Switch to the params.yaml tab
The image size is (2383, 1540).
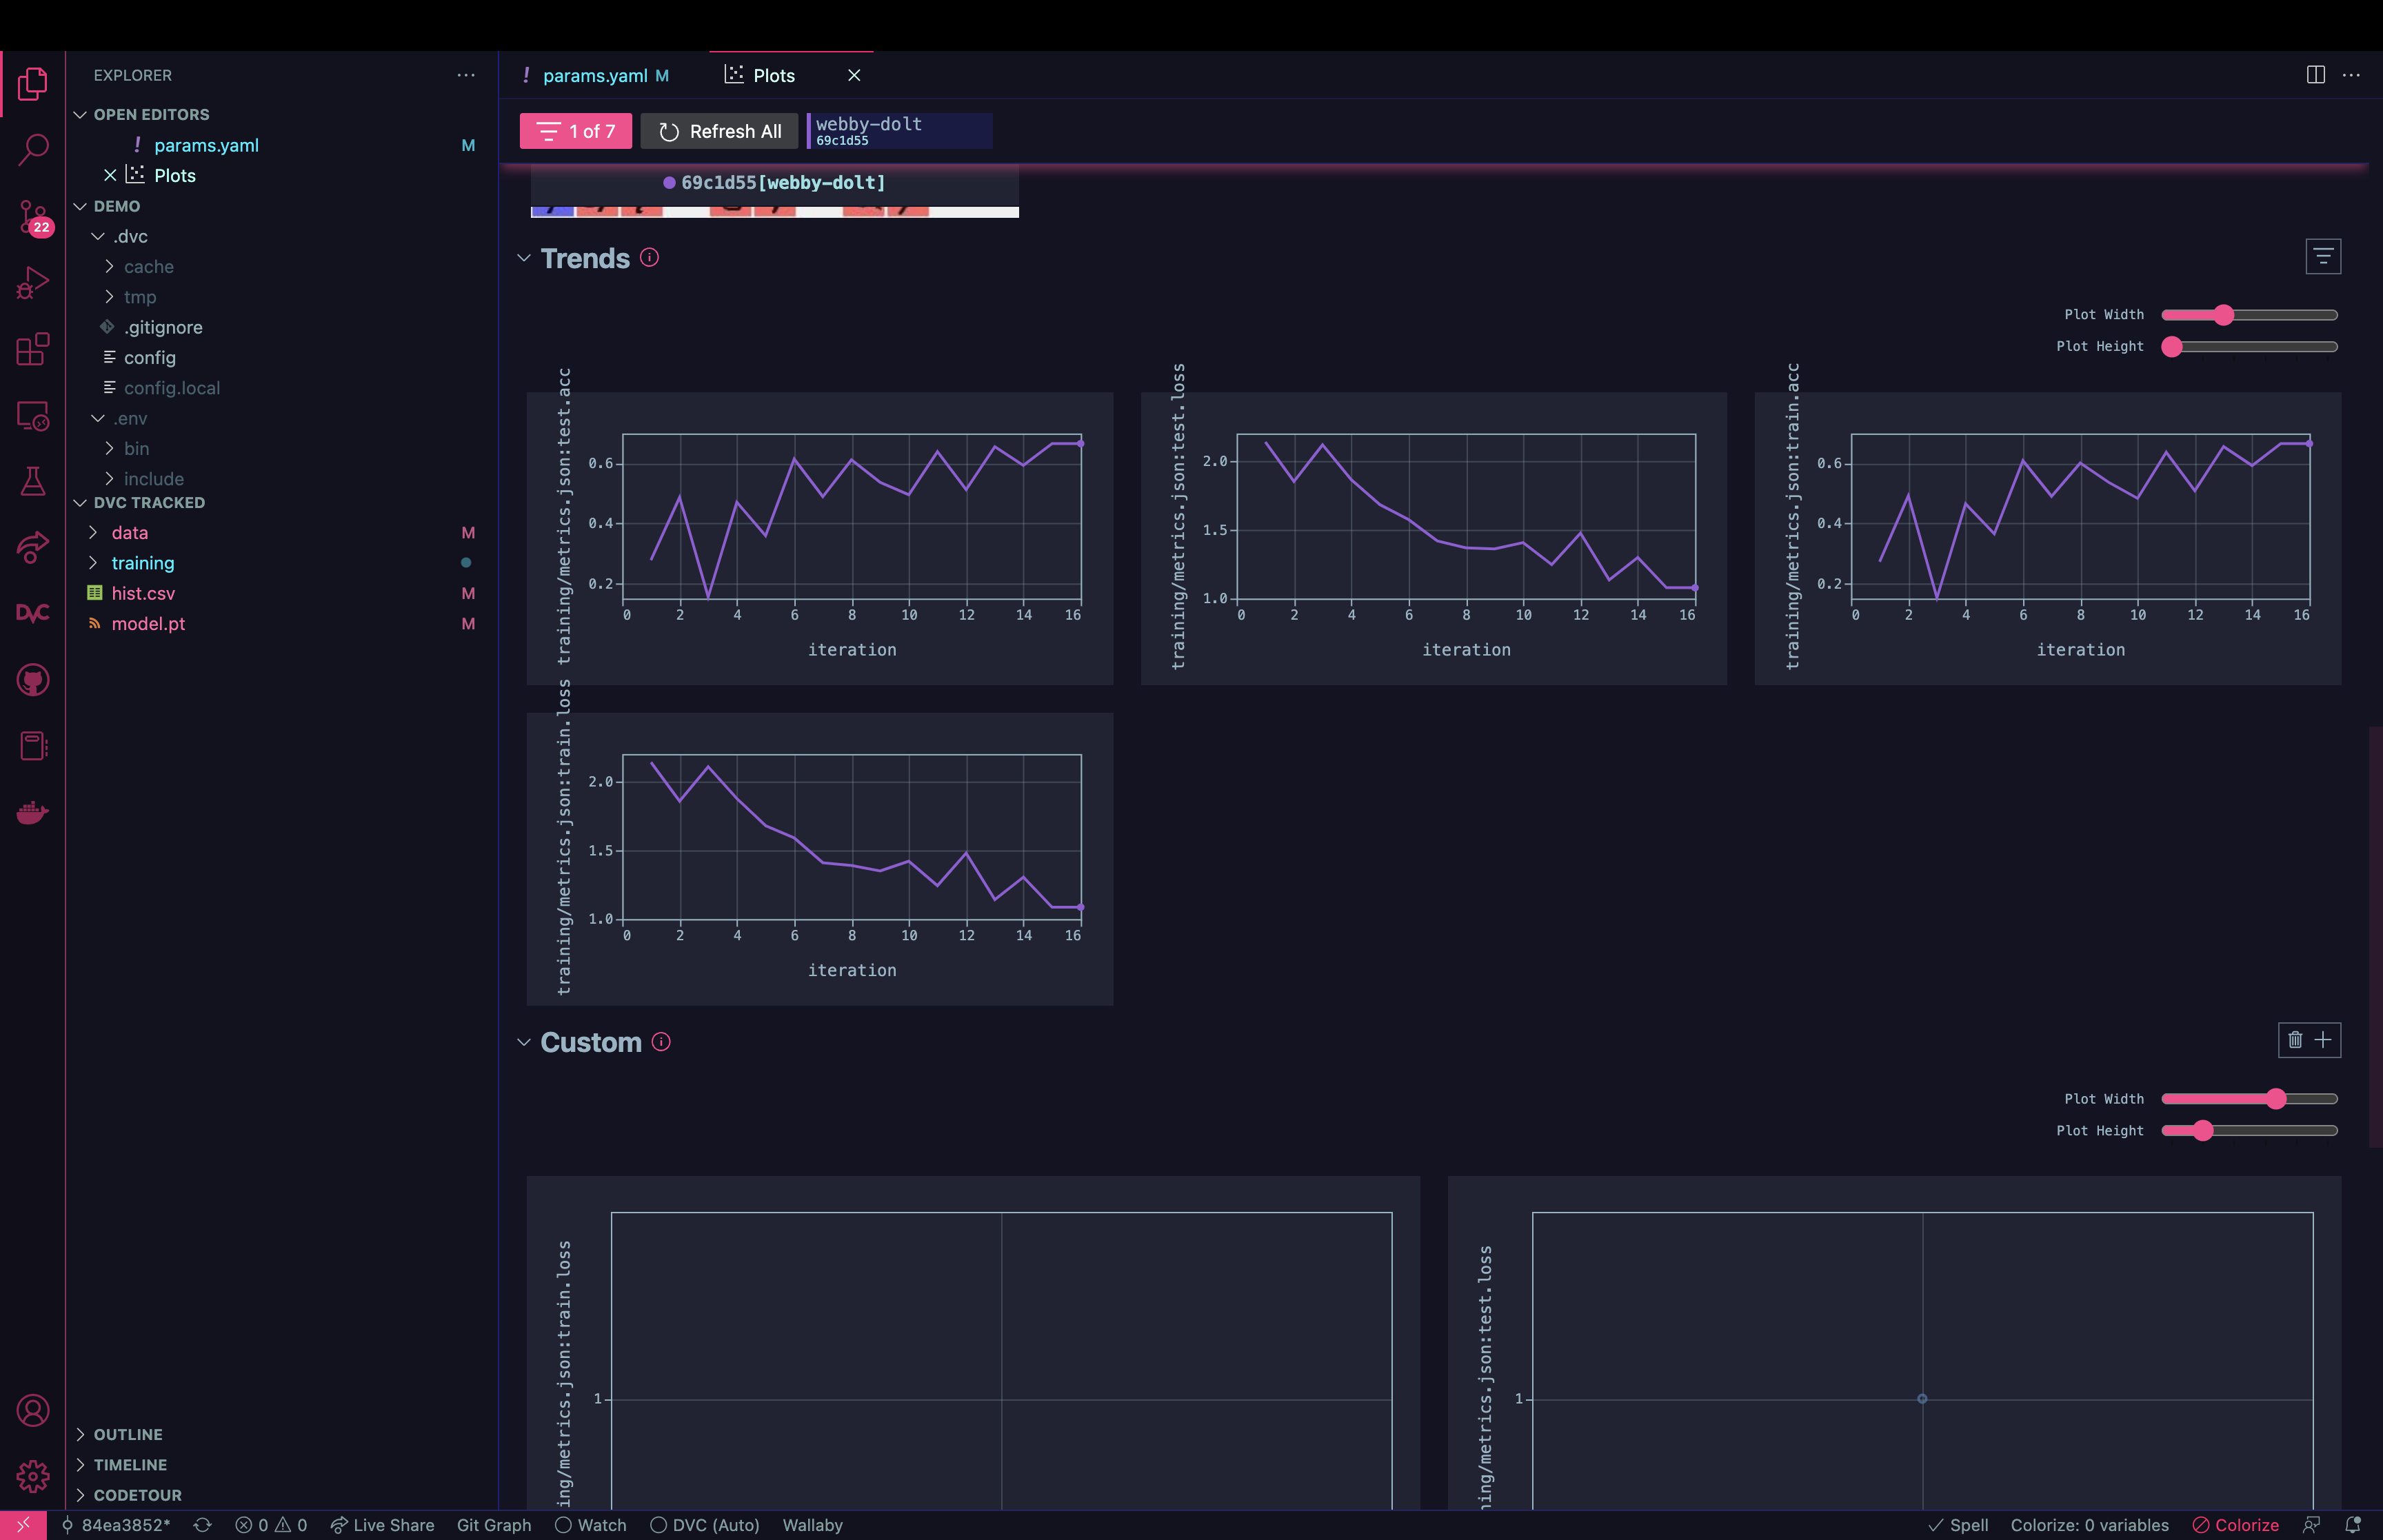tap(595, 76)
